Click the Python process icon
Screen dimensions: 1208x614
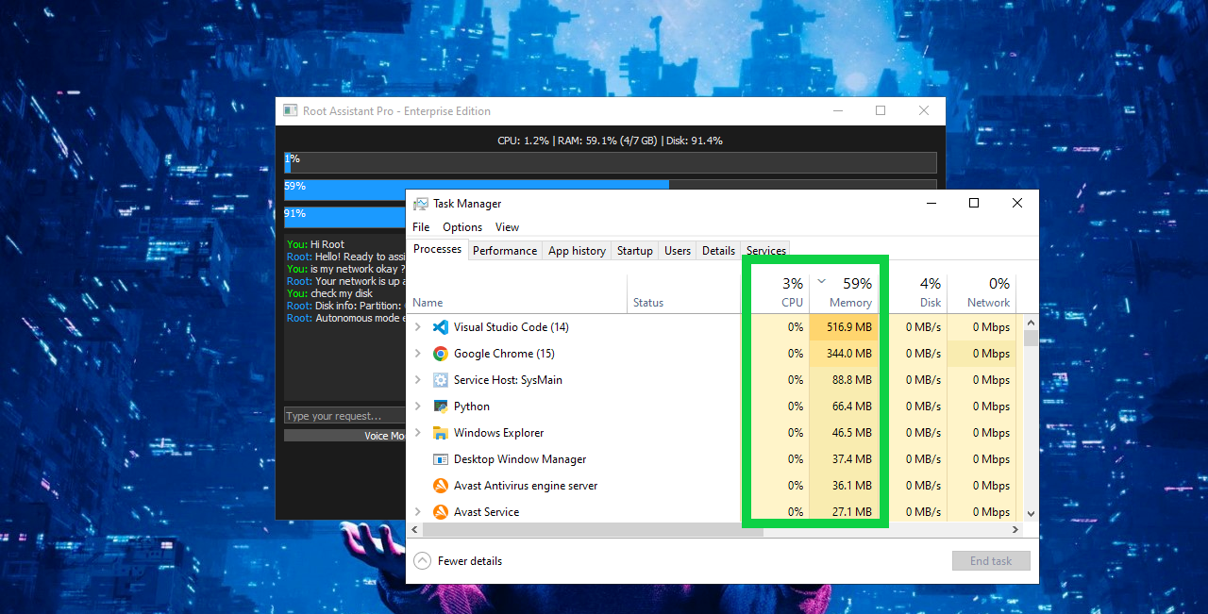click(440, 407)
